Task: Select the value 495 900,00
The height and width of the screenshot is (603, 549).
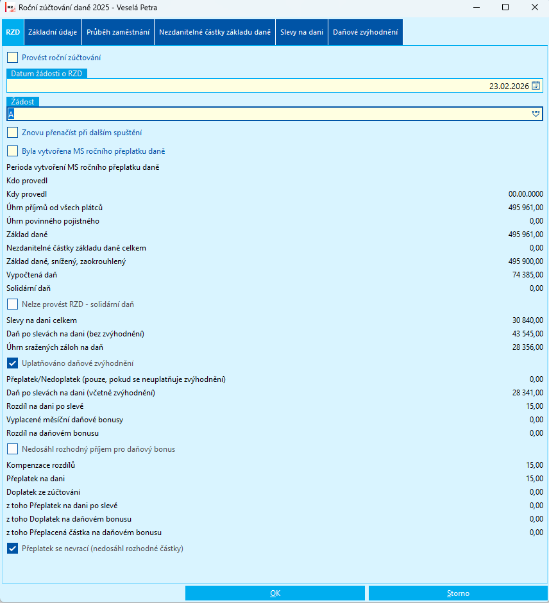Action: pos(525,261)
